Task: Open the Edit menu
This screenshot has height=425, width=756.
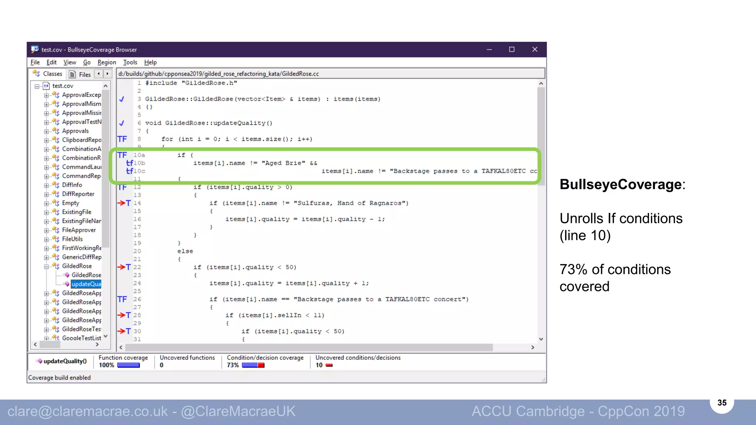Action: (51, 62)
